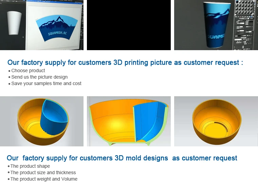Select the Squamish, BC fan-shaped artwork
The image size is (258, 184).
click(57, 29)
